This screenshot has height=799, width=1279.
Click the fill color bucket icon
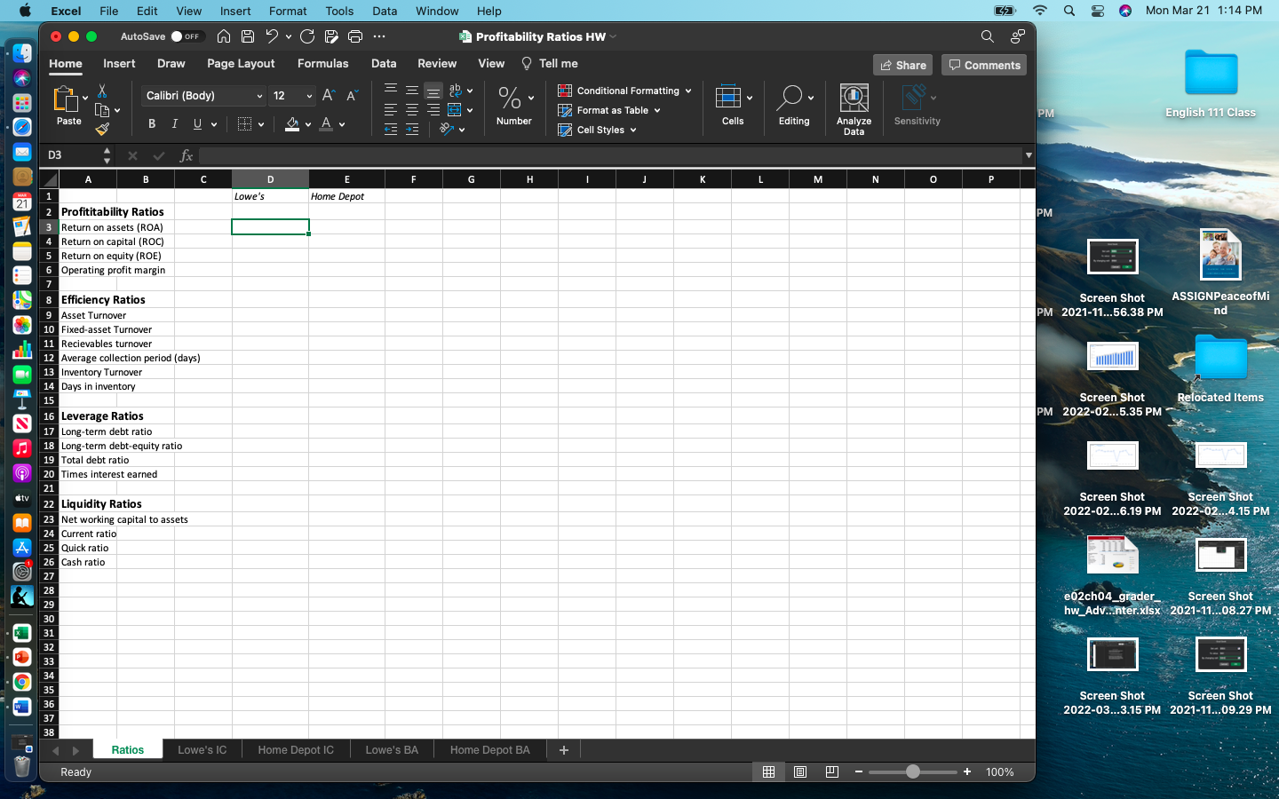(292, 123)
